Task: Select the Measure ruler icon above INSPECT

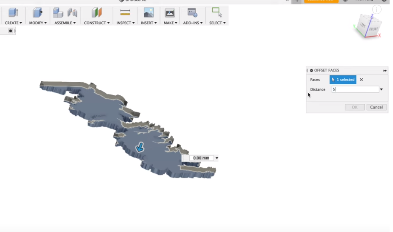Action: coord(125,12)
